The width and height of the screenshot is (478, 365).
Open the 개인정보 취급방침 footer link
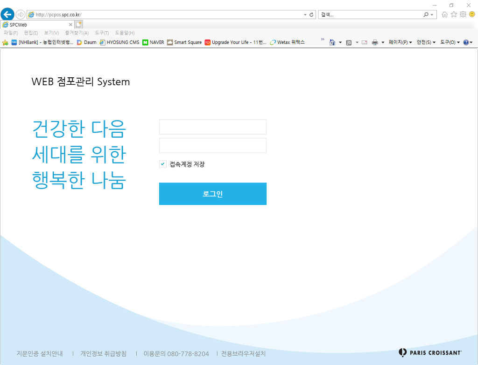click(103, 353)
